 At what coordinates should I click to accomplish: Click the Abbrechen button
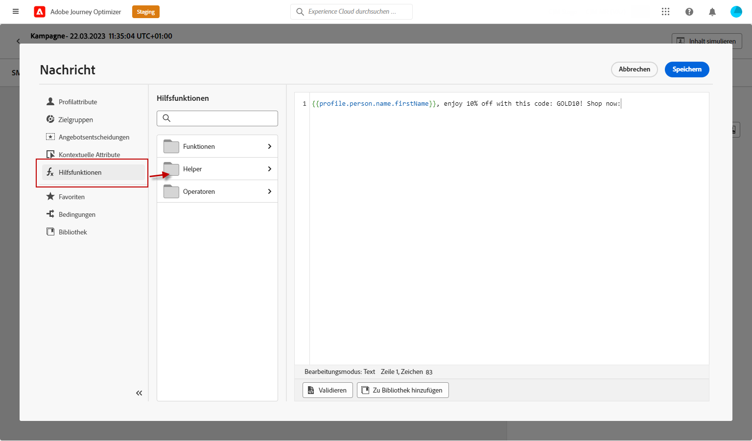click(x=634, y=70)
